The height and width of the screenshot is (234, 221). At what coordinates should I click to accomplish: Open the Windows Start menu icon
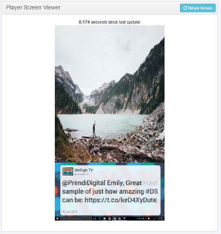(x=57, y=219)
